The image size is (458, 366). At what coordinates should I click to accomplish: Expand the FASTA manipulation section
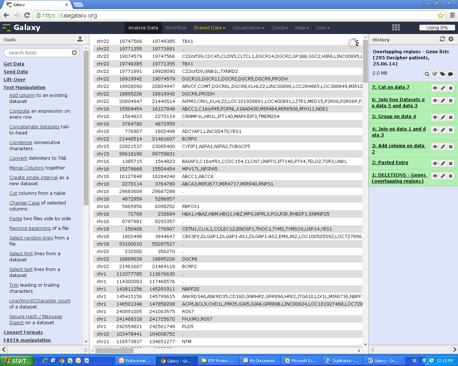(x=27, y=340)
